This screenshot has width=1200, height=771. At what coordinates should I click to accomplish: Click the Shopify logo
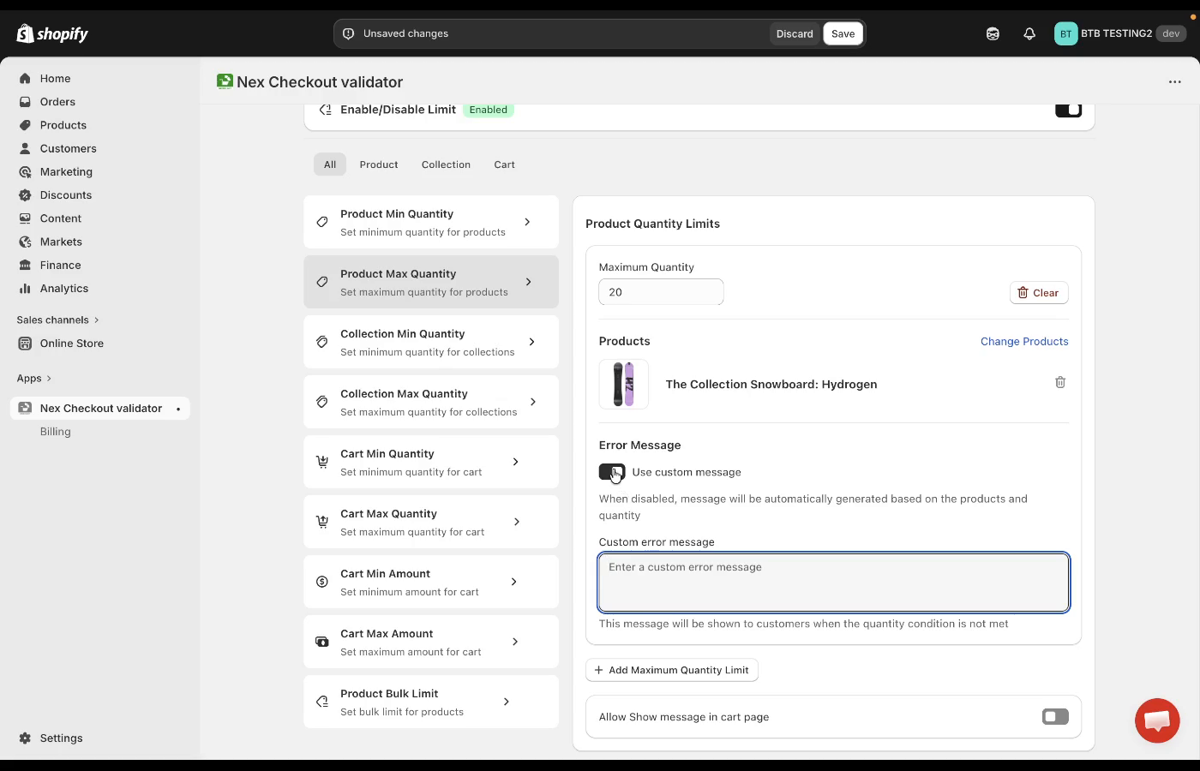click(x=52, y=33)
